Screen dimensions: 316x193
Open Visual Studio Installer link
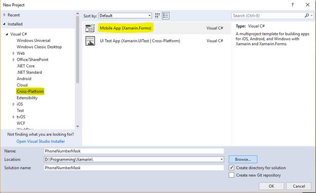pyautogui.click(x=41, y=141)
